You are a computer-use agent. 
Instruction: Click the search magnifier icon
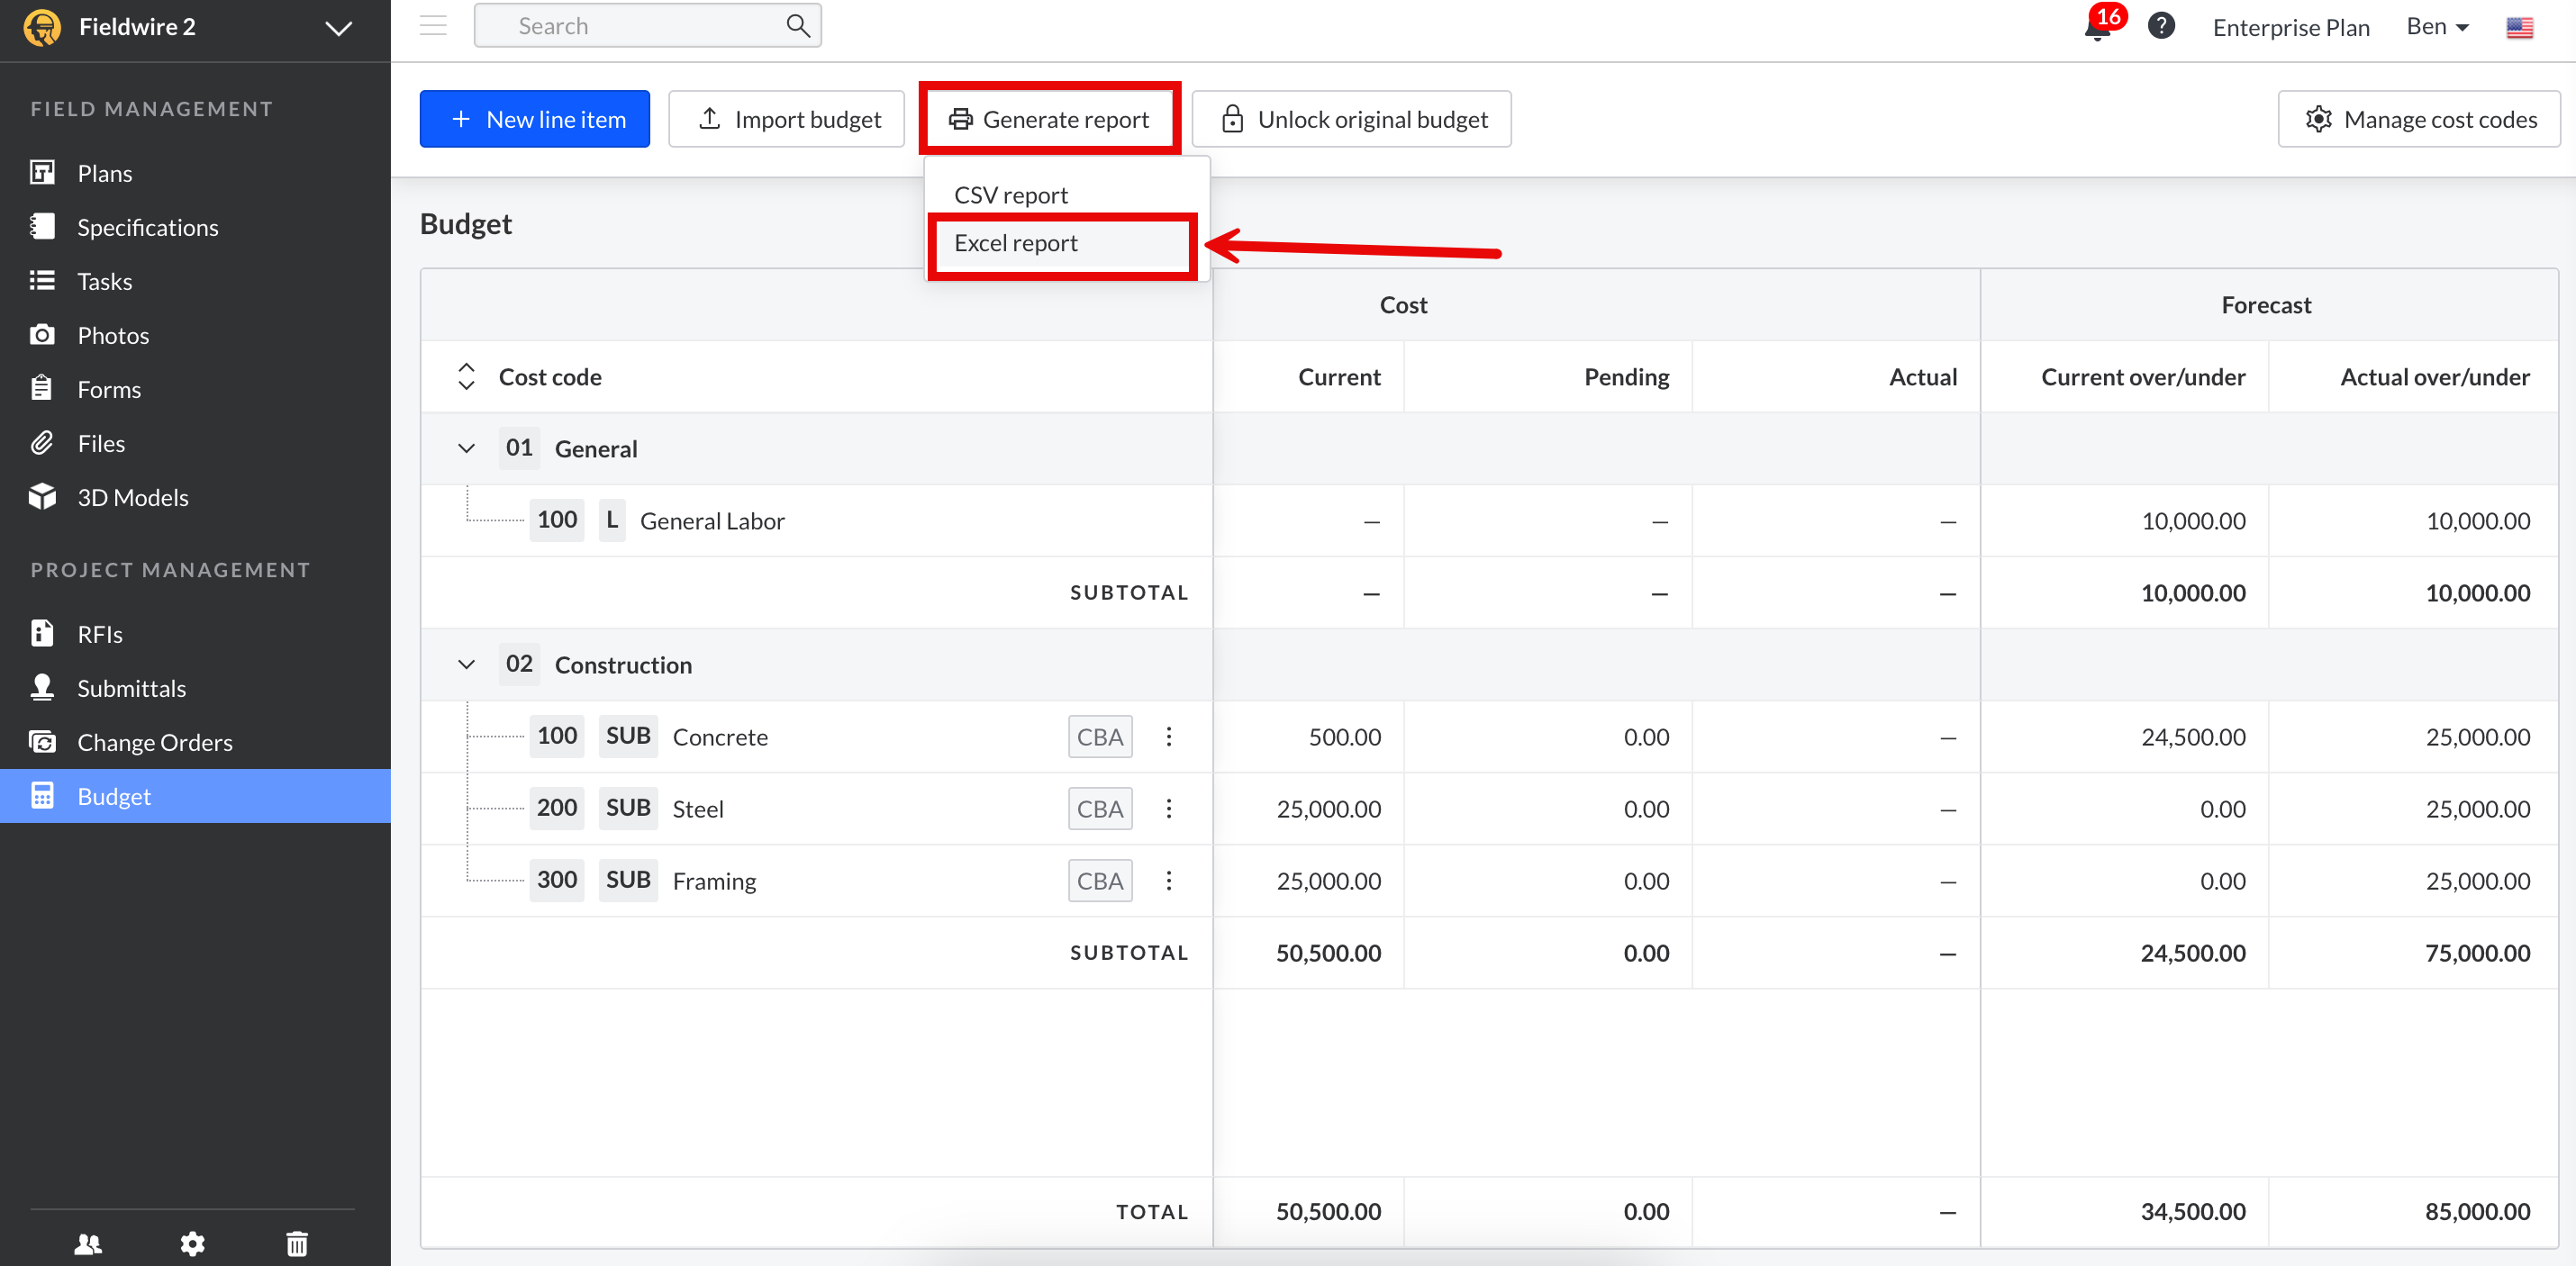(x=797, y=26)
